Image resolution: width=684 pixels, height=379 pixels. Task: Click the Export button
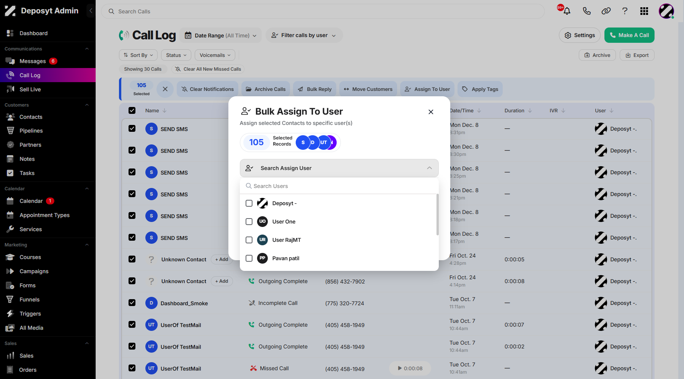tap(637, 55)
